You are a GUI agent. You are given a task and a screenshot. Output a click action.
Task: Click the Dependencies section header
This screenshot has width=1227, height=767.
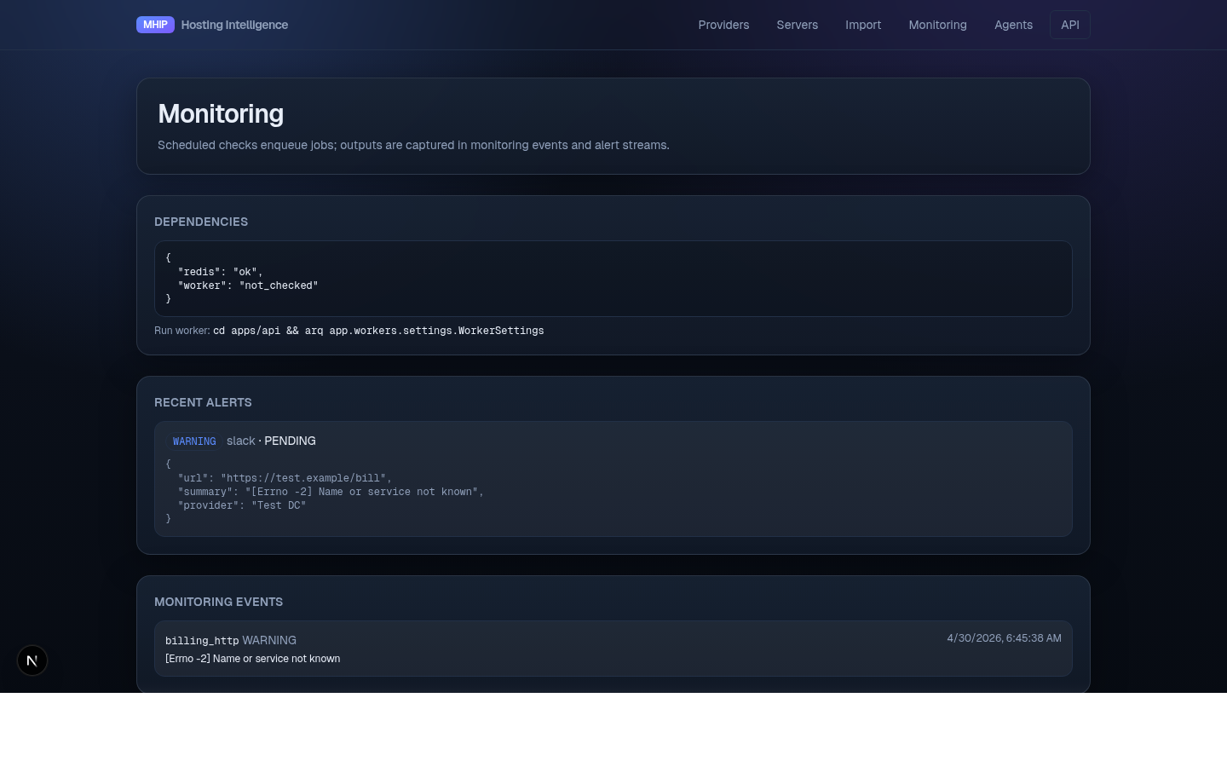[201, 222]
